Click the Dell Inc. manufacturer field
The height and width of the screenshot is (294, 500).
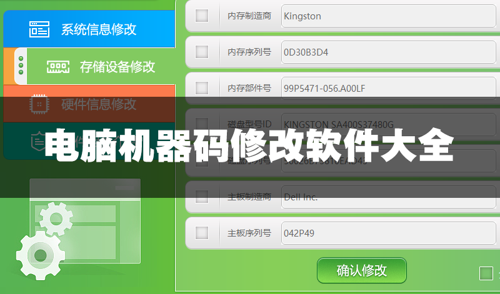(388, 197)
